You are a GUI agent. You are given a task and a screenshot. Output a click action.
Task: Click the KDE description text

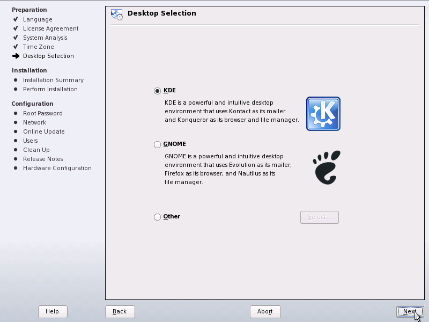click(232, 111)
